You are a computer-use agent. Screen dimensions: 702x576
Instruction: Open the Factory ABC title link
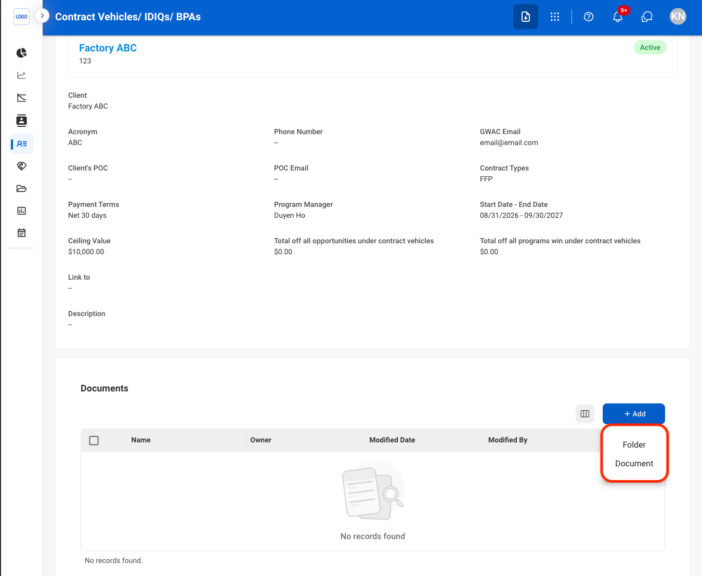(x=108, y=48)
